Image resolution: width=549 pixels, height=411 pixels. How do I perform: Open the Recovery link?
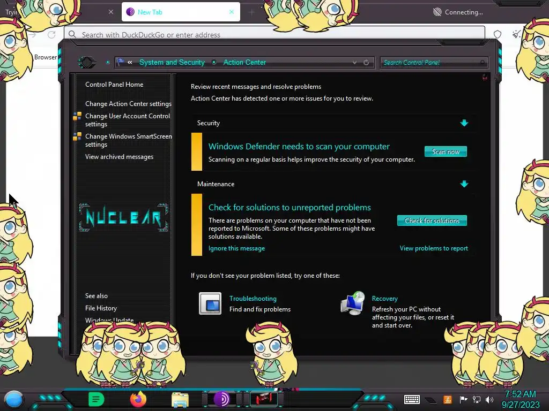click(384, 299)
